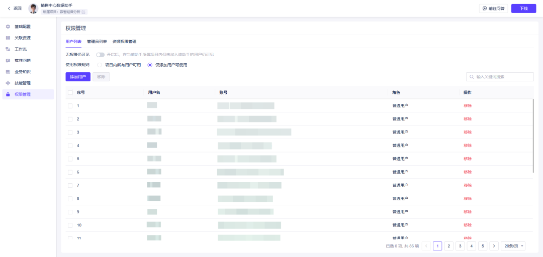Open 技能管理 sidebar icon
The height and width of the screenshot is (257, 543).
click(x=8, y=83)
